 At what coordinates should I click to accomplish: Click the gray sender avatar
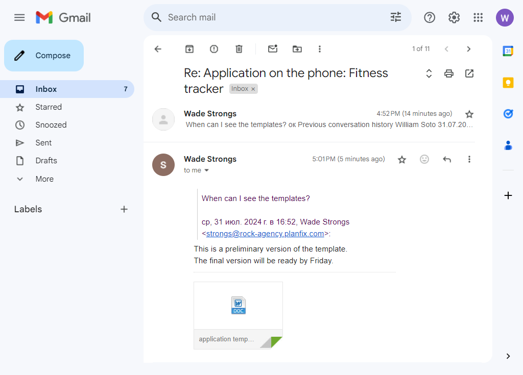click(x=163, y=119)
